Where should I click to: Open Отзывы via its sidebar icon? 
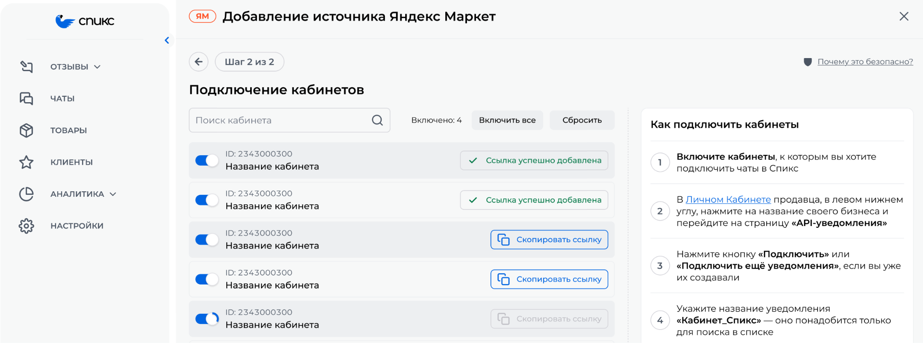tap(27, 67)
